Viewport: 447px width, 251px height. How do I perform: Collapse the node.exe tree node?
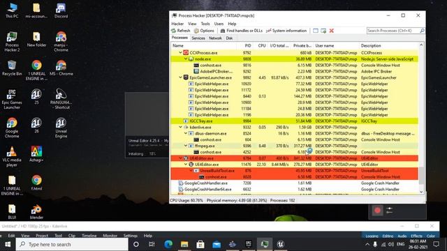(186, 59)
